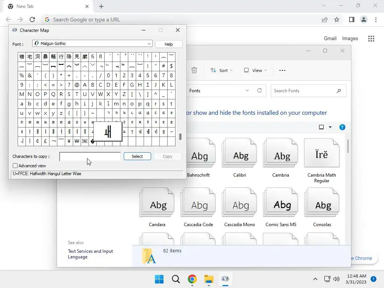Click Delete trash icon in Fonts window

(194, 70)
